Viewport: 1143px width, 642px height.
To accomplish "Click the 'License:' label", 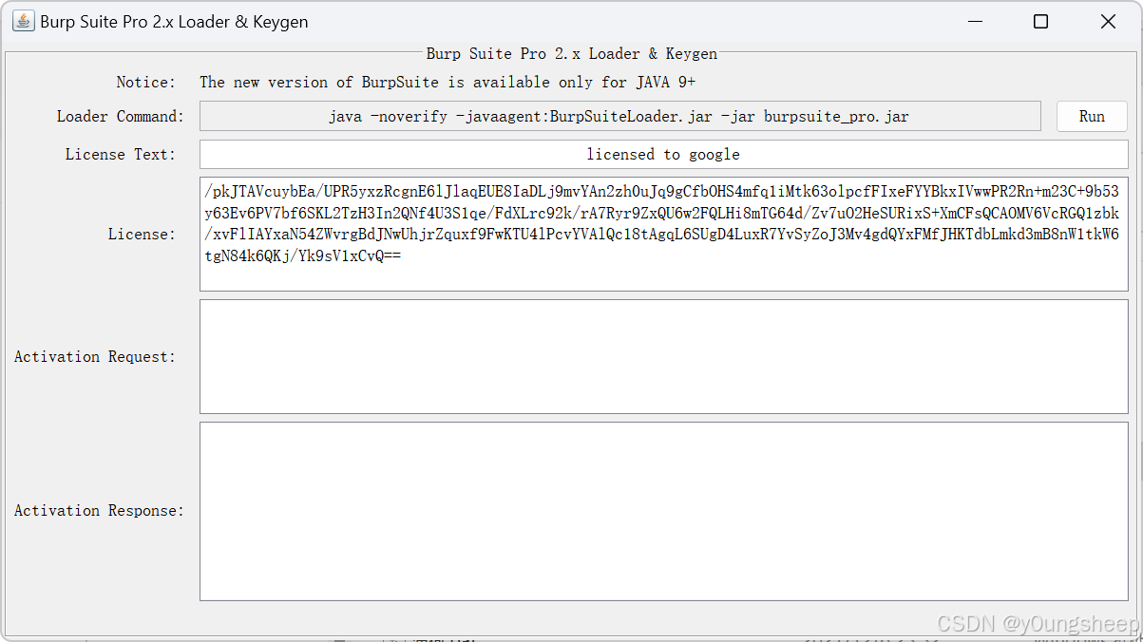I will tap(142, 234).
